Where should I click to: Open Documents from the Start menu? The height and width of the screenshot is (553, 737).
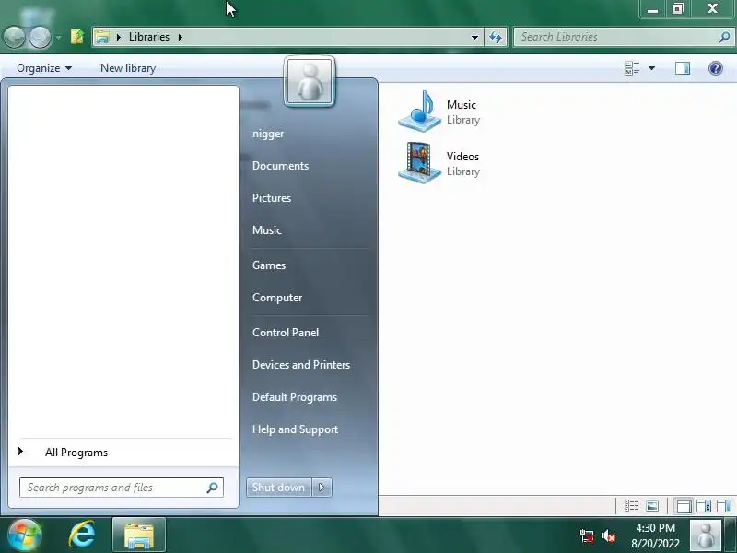[280, 166]
